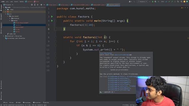Expand the .idea folder in project tree
189x106 pixels.
tap(6, 9)
